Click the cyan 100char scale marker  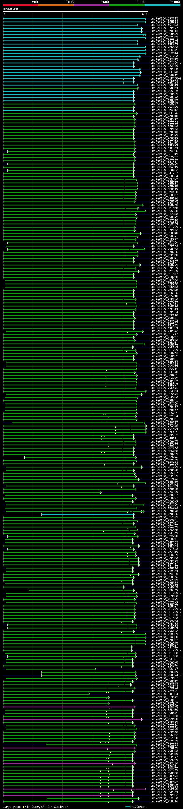tap(128, 806)
